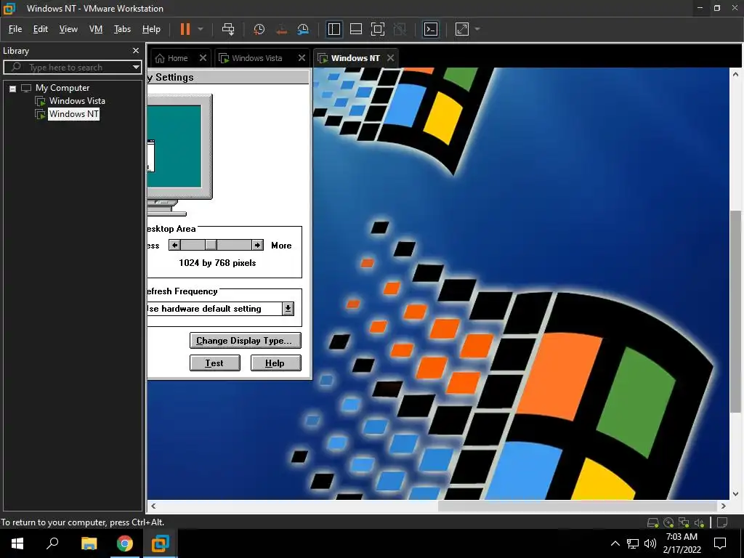Click the Unity mode toolbar icon
This screenshot has height=558, width=744.
pos(400,29)
